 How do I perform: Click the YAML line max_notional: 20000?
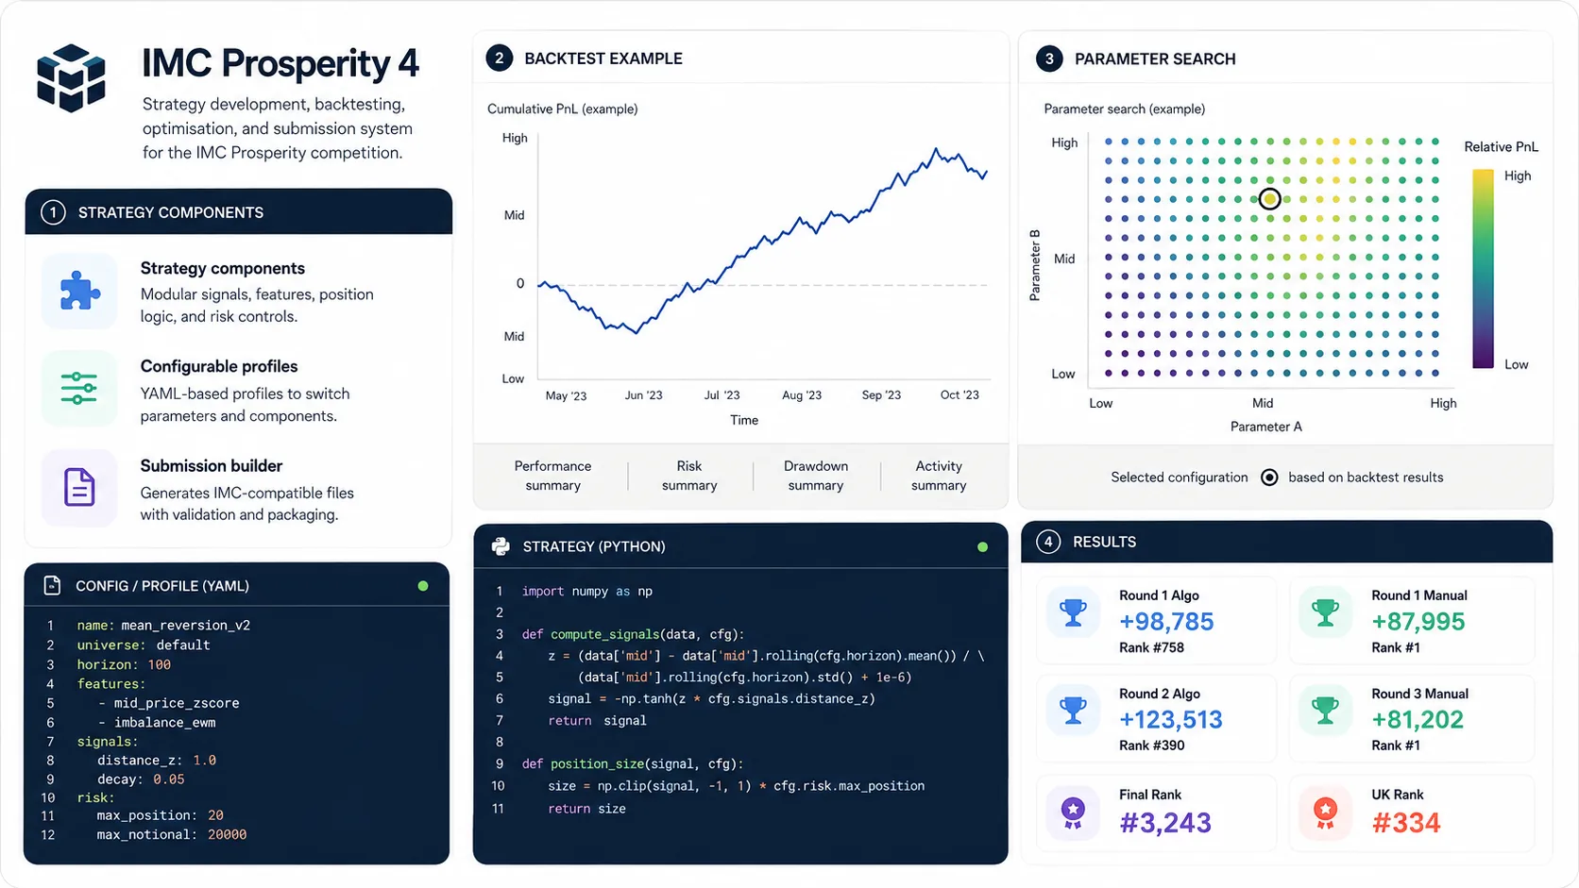click(x=172, y=834)
